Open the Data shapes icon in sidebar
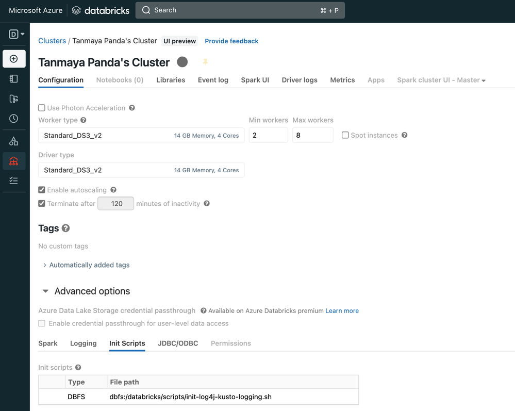Viewport: 515px width, 411px height. pos(14,141)
